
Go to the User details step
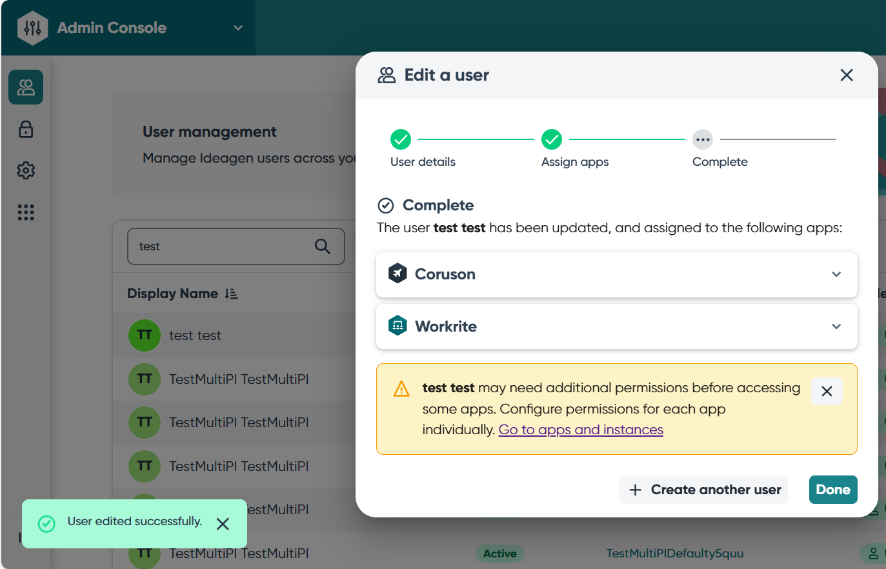point(401,139)
